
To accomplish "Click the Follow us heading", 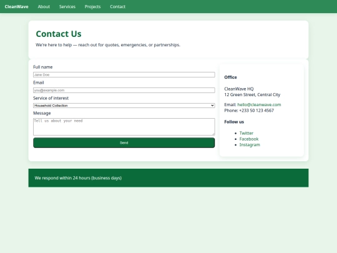I will click(234, 122).
